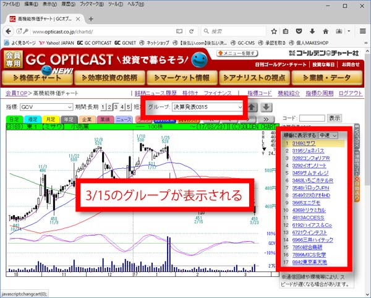This screenshot has width=371, height=298.
Task: Open the bookmarks list icon
Action: pos(286,31)
